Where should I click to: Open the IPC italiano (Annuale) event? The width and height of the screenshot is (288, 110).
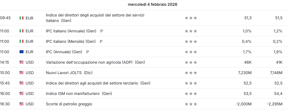pyautogui.click(x=71, y=31)
